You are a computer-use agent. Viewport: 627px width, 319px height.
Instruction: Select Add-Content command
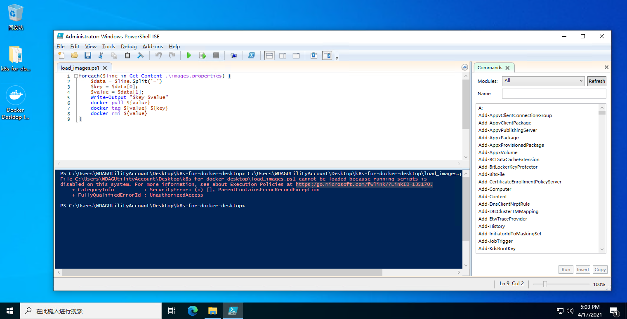(493, 197)
